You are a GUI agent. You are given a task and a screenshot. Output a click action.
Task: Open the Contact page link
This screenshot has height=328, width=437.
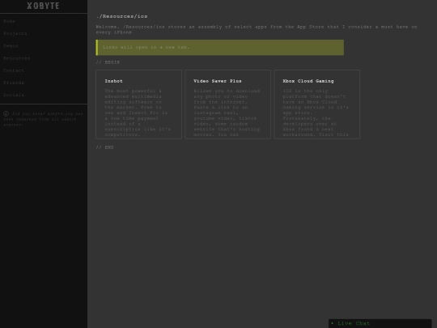(14, 70)
